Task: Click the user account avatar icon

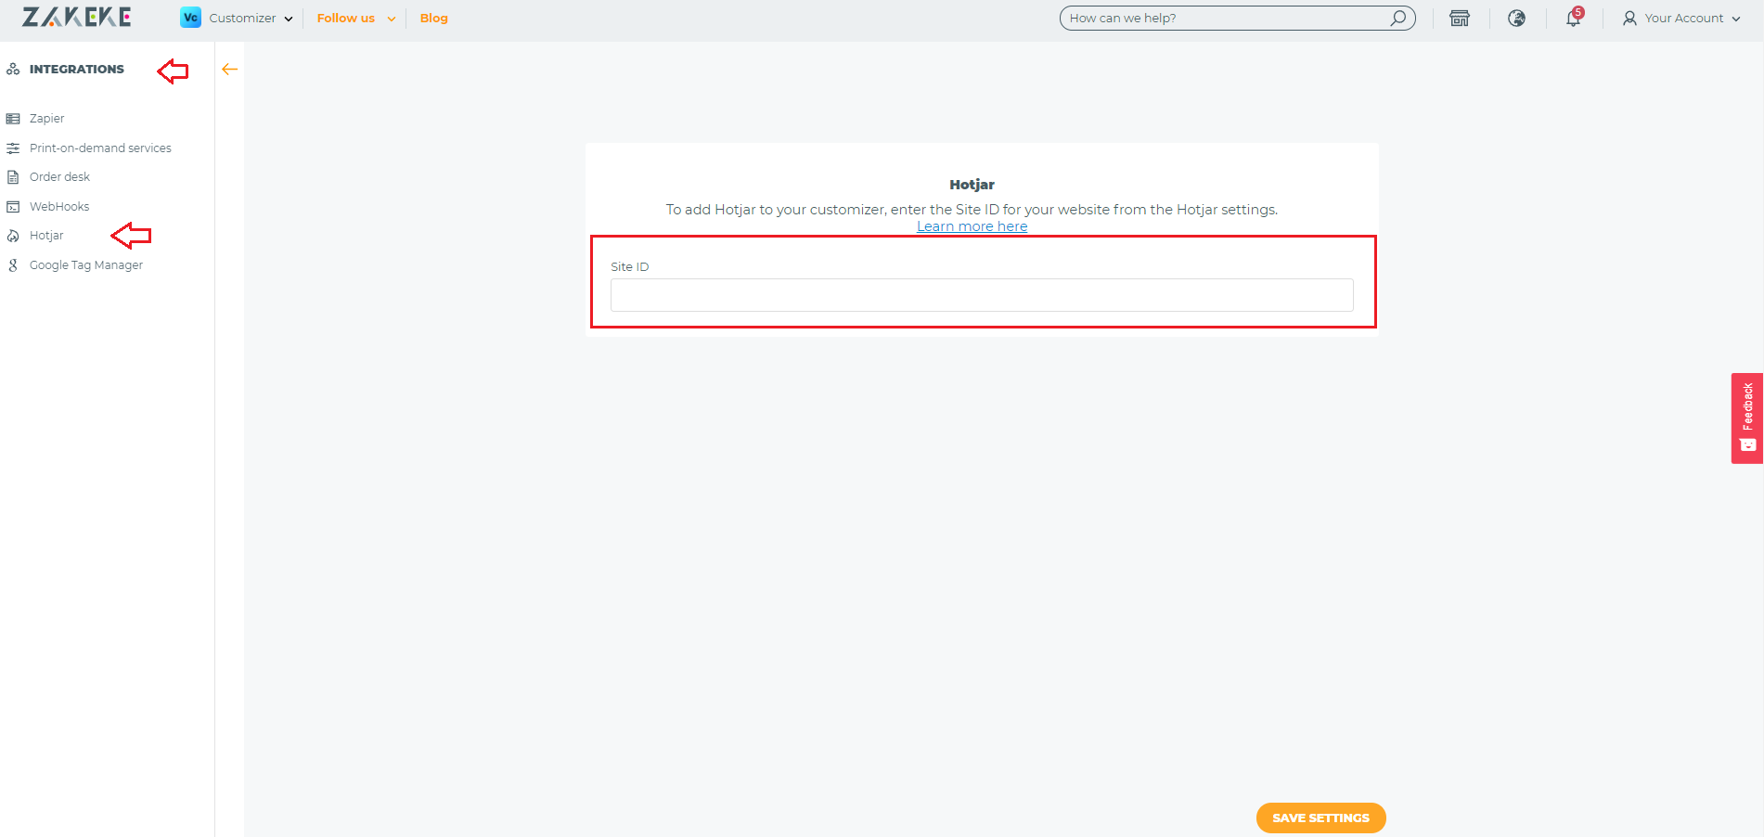Action: click(x=1629, y=18)
